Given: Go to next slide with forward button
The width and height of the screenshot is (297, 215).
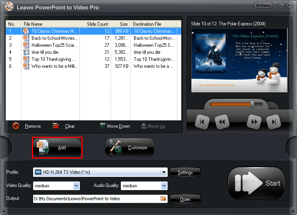Looking at the screenshot, I should [254, 122].
